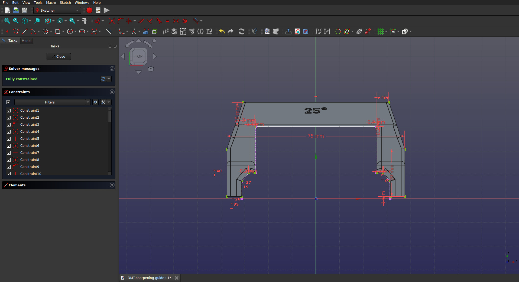The height and width of the screenshot is (282, 519).
Task: Apply equal constraint tool
Action: (167, 21)
